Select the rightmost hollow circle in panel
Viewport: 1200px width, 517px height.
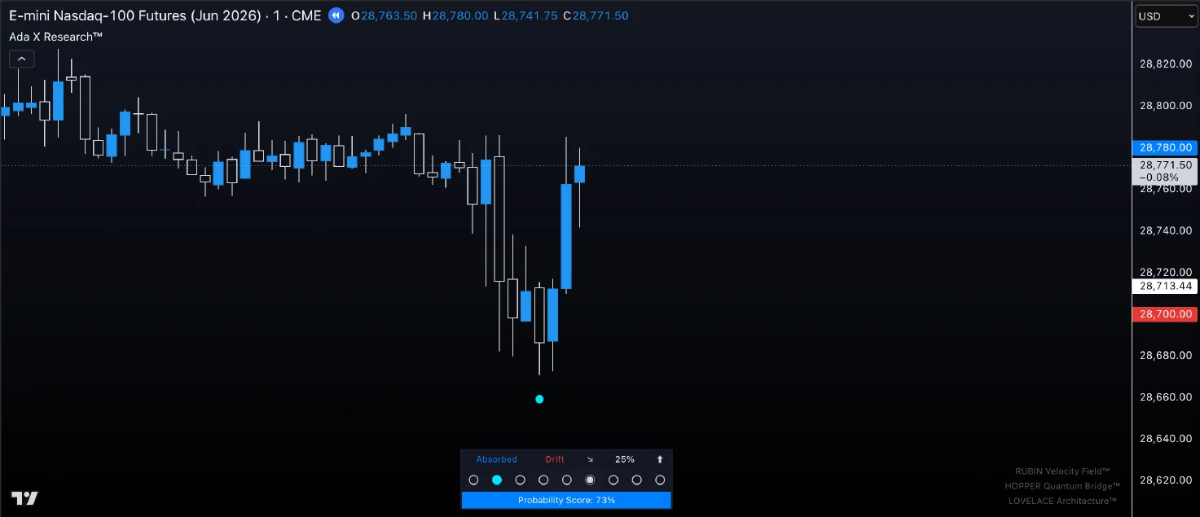(660, 480)
